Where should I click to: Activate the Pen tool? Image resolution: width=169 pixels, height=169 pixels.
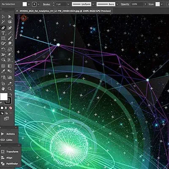click(3, 28)
